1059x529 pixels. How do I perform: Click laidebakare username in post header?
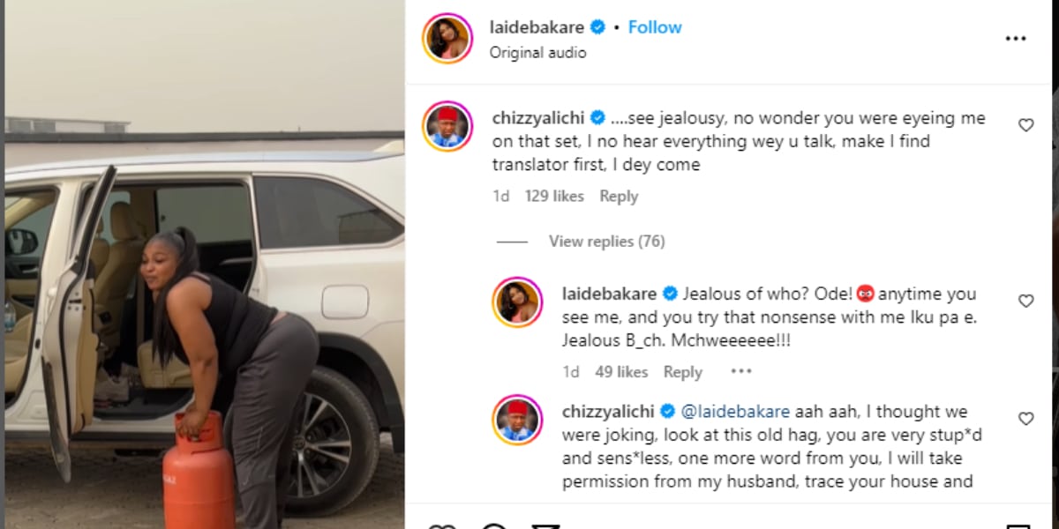[x=537, y=27]
